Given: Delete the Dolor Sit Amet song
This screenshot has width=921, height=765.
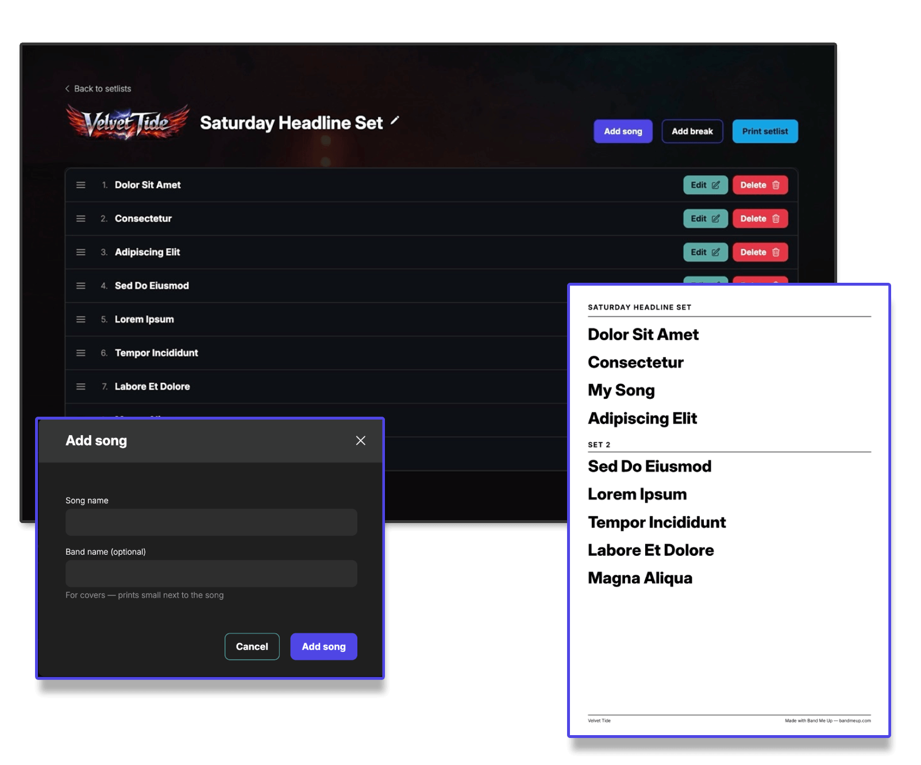Looking at the screenshot, I should point(760,185).
